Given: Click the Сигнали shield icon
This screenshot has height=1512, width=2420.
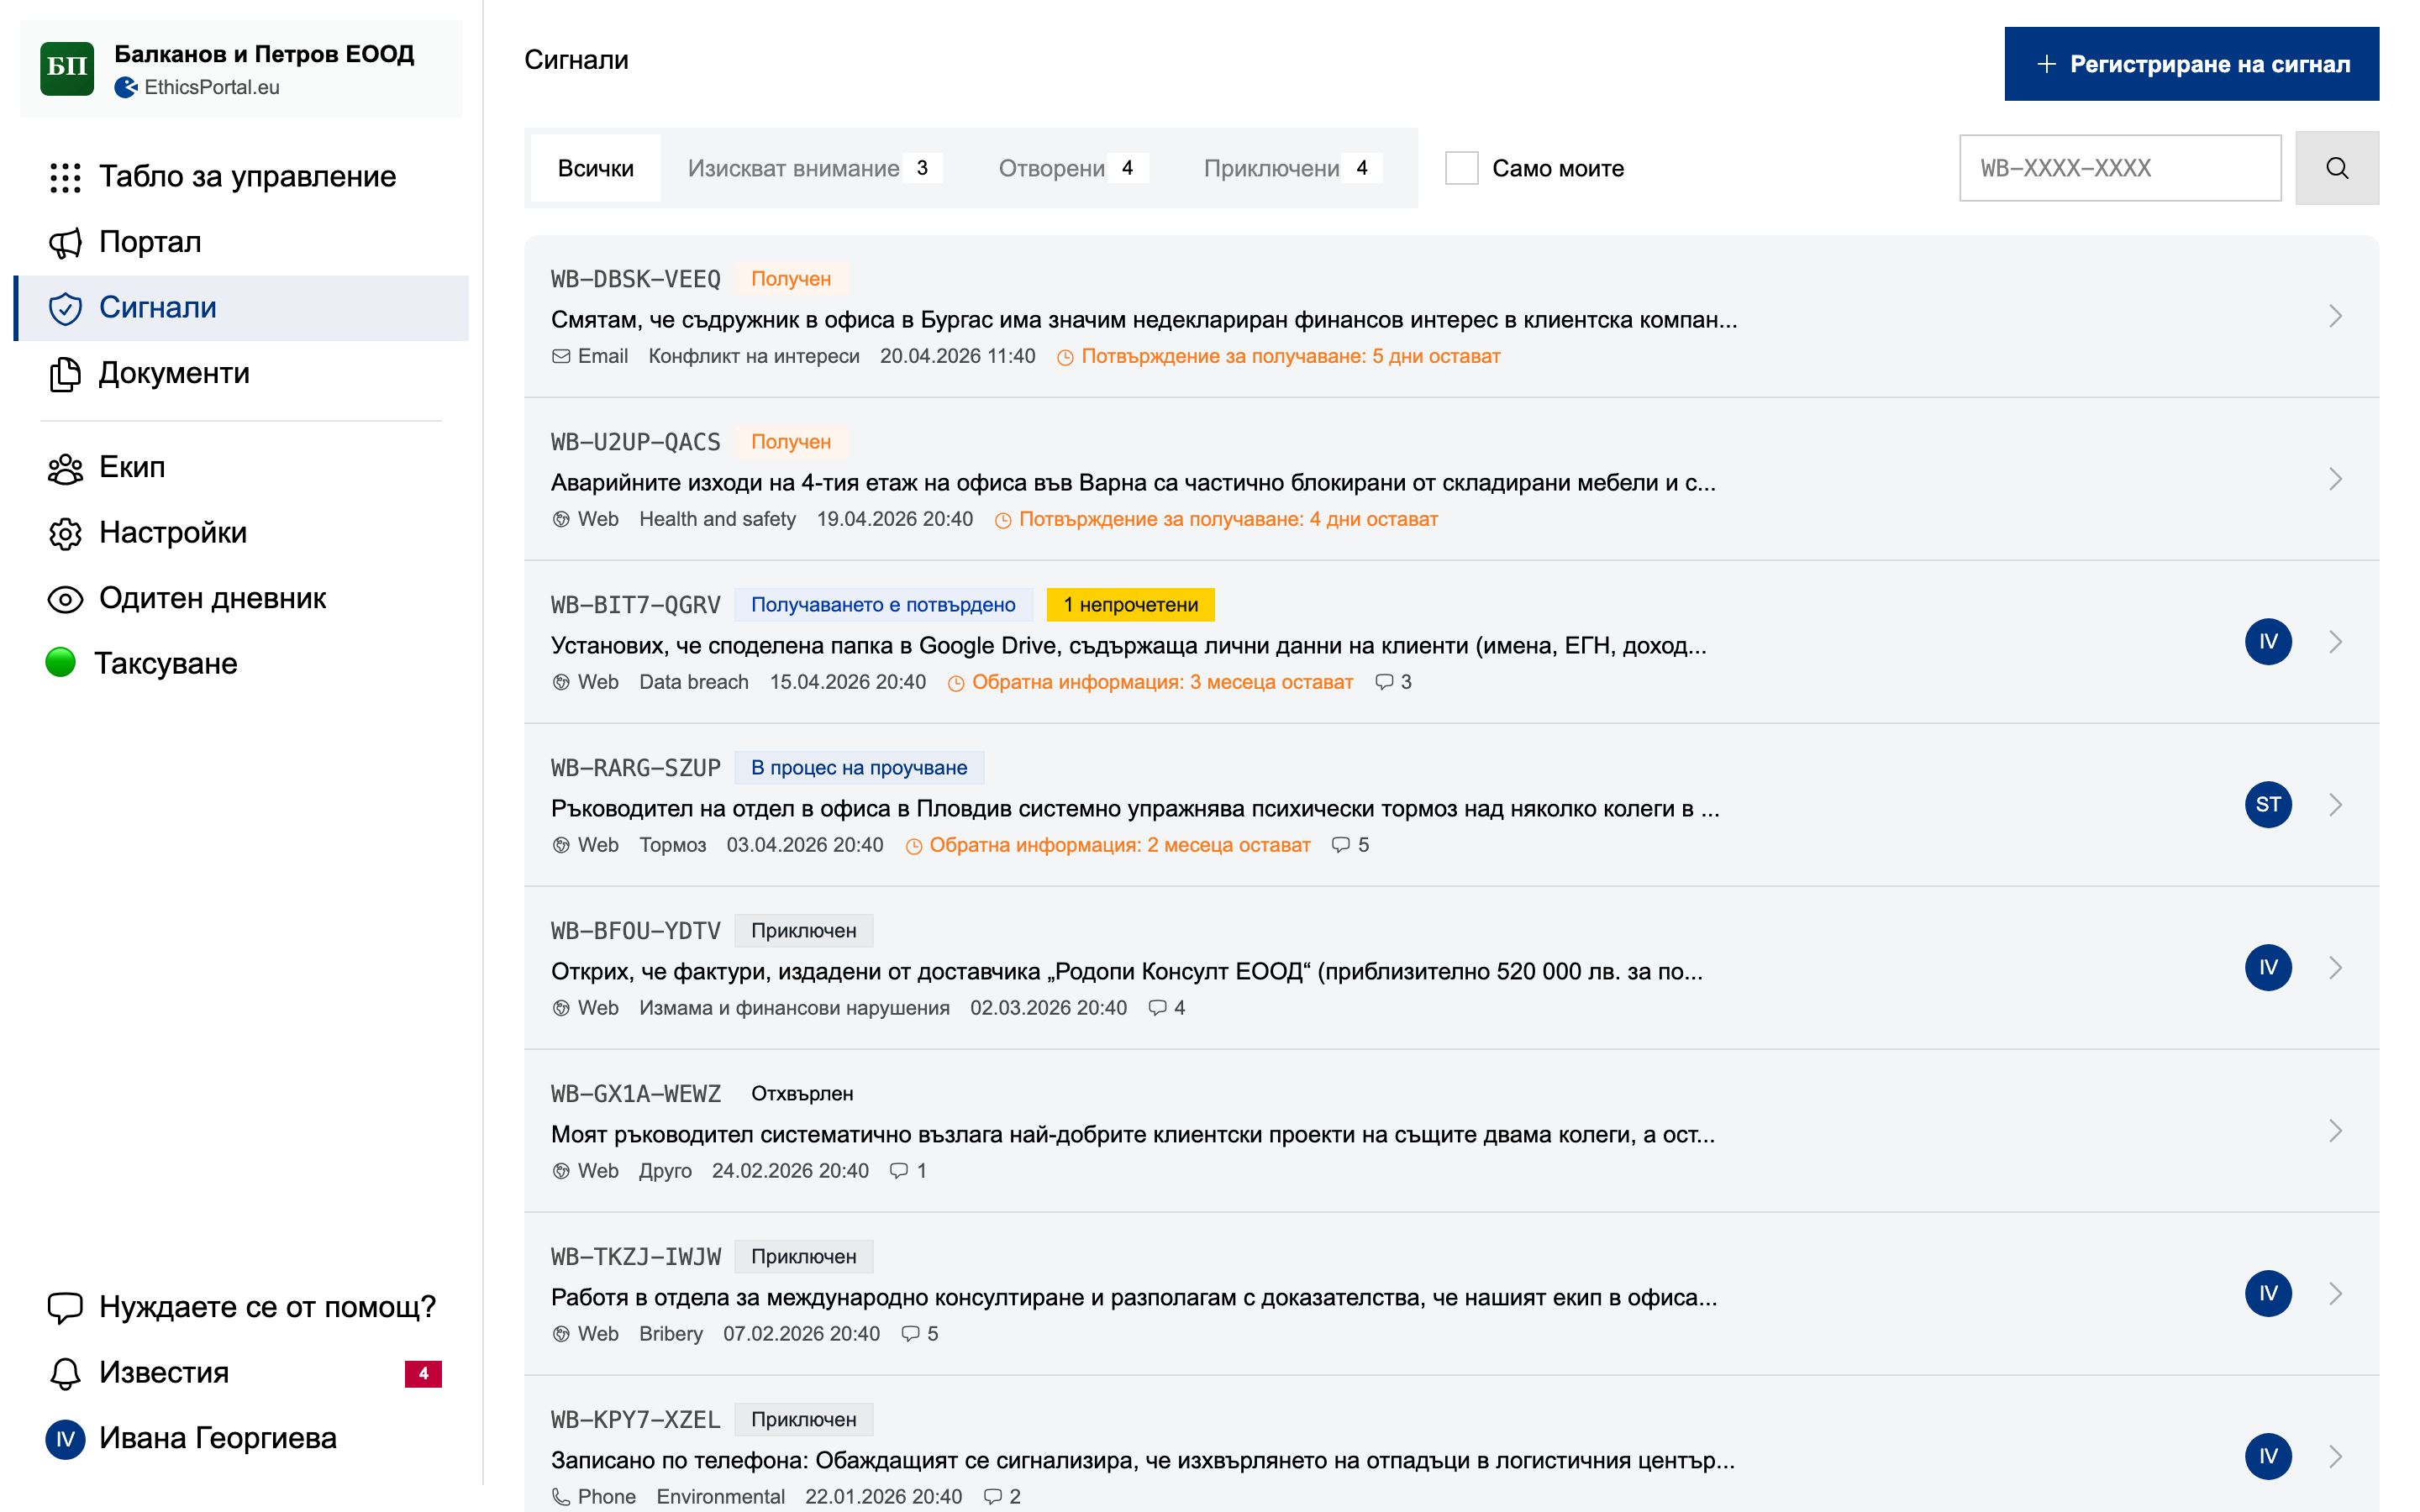Looking at the screenshot, I should [x=65, y=308].
